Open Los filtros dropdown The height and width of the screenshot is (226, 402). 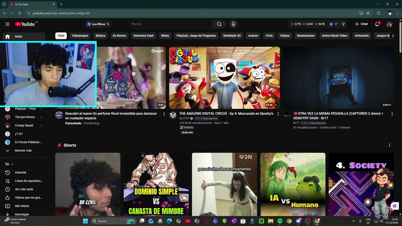pyautogui.click(x=98, y=24)
